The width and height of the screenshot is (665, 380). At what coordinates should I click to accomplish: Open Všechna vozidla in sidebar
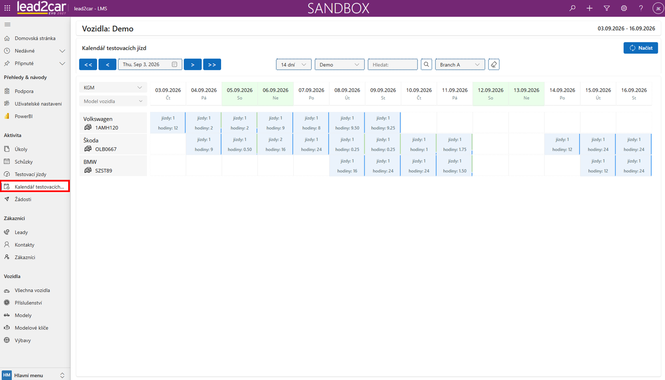[35, 290]
